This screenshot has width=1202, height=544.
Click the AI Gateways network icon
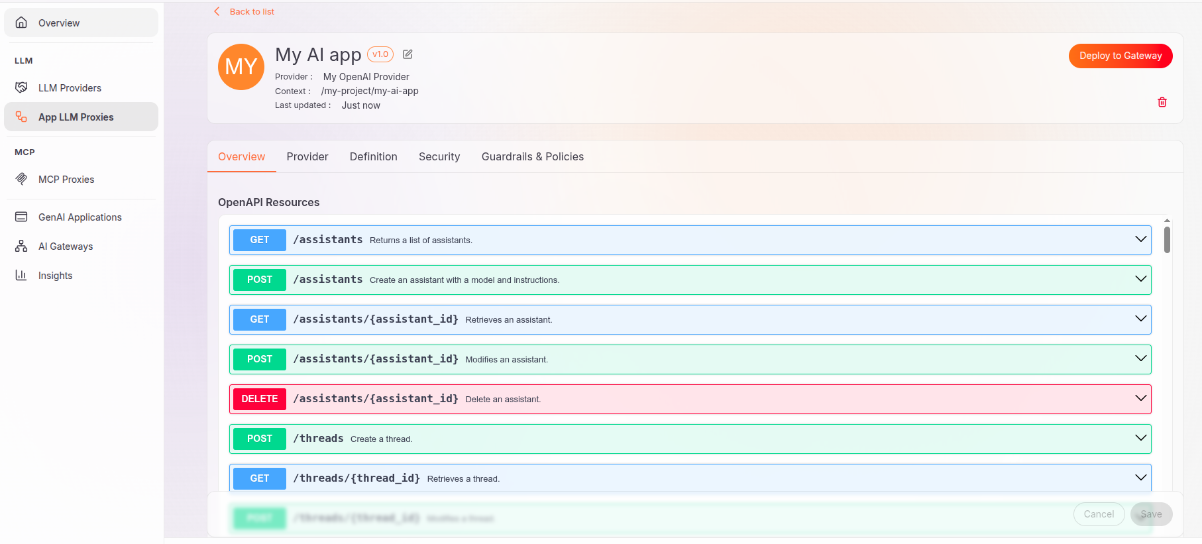click(21, 246)
